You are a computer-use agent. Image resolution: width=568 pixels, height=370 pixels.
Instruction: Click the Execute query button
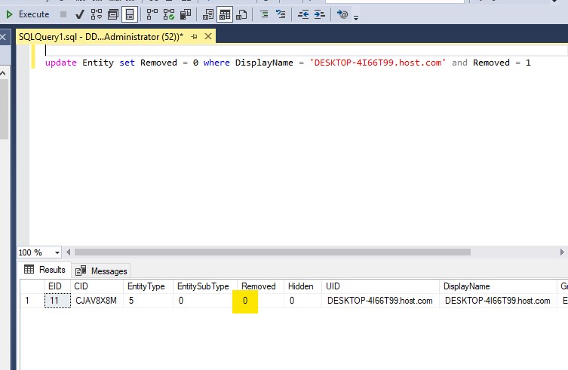[27, 14]
